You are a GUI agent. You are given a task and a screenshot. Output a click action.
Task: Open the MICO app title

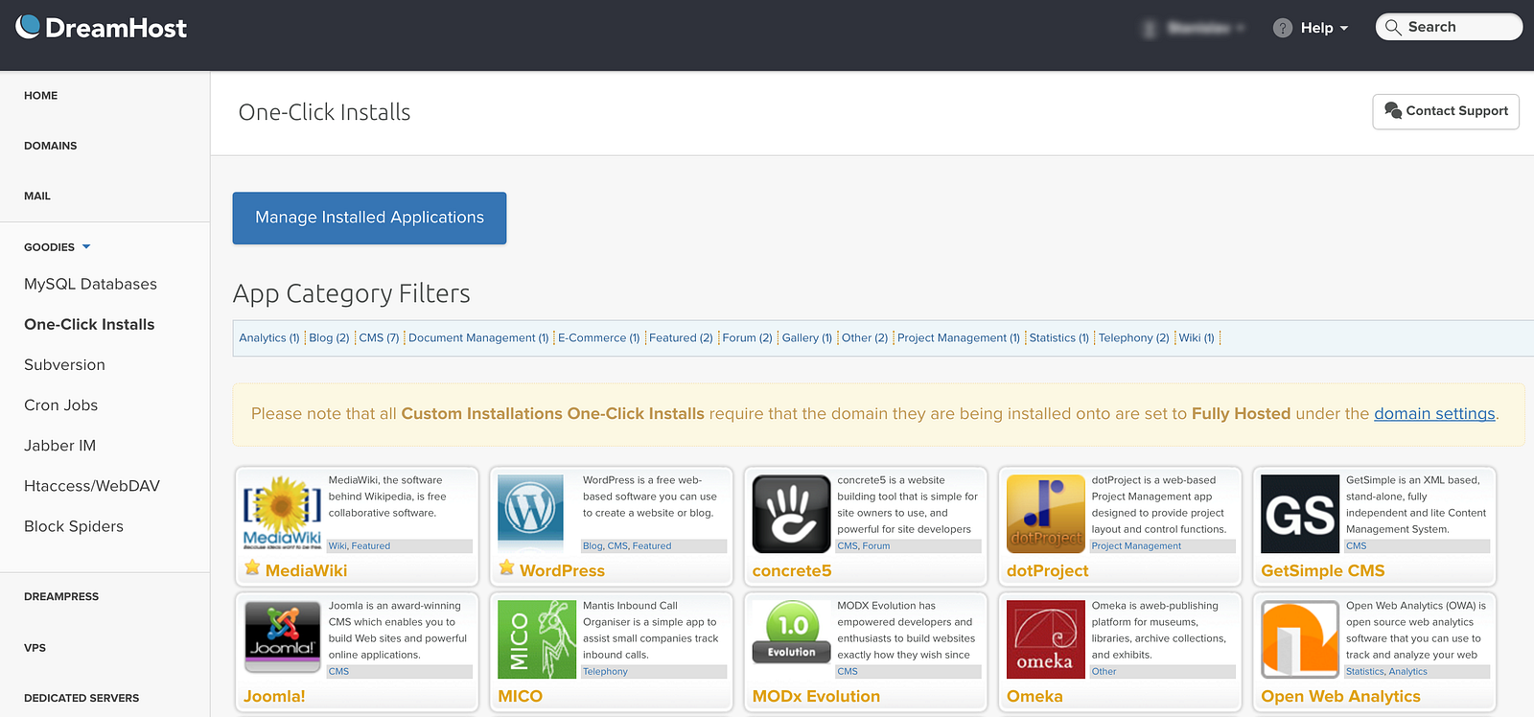[x=520, y=696]
